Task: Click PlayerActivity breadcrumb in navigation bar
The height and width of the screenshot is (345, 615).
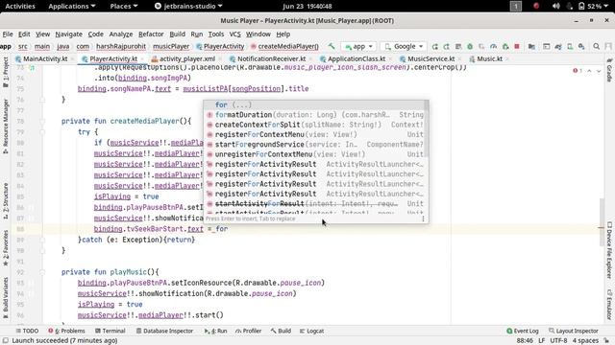Action: [220, 46]
